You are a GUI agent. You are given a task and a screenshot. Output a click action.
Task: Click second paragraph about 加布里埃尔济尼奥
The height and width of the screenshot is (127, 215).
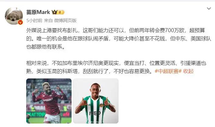[116, 67]
